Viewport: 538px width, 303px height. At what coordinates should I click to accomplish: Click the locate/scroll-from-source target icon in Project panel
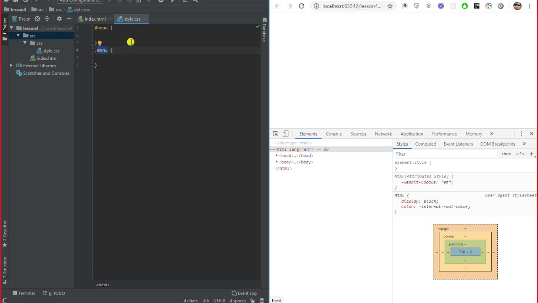click(x=37, y=19)
